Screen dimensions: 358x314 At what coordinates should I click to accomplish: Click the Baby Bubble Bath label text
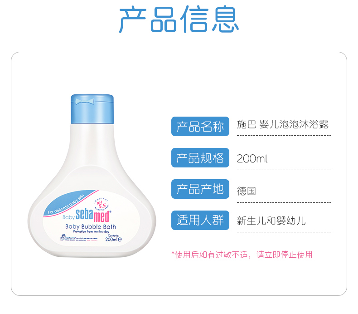(x=91, y=226)
